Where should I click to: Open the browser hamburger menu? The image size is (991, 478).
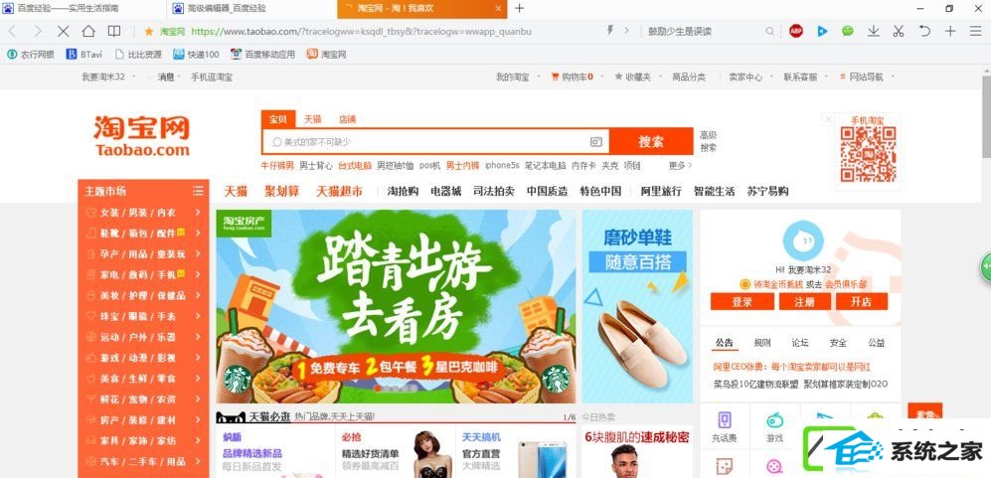pyautogui.click(x=975, y=31)
